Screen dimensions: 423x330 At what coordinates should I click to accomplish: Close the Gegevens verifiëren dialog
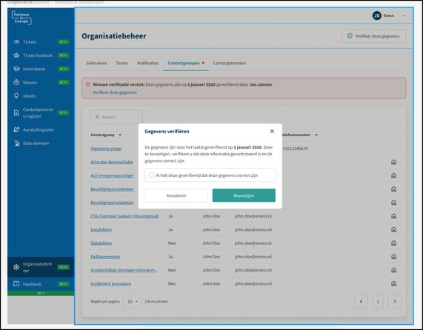pos(272,131)
